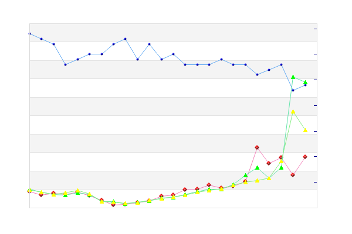Select the second-to-last yellow triangle marker
352x234 pixels.
click(x=293, y=112)
